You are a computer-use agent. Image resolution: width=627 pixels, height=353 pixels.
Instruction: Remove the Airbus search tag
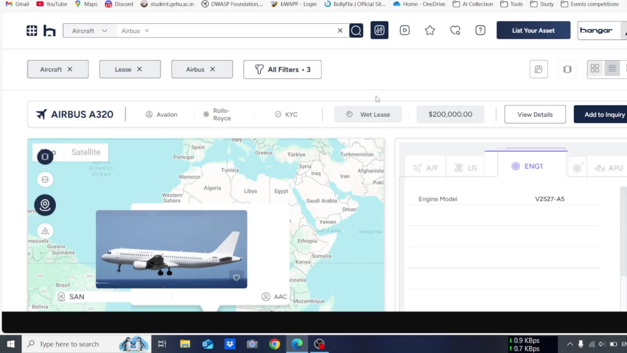pos(147,31)
